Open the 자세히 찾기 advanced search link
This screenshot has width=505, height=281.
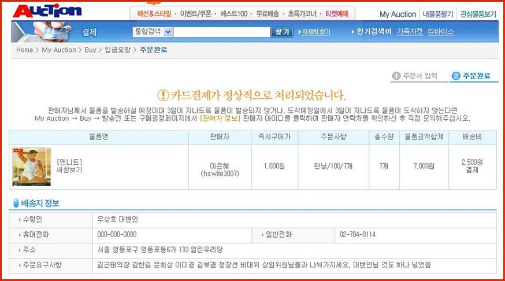(x=316, y=32)
